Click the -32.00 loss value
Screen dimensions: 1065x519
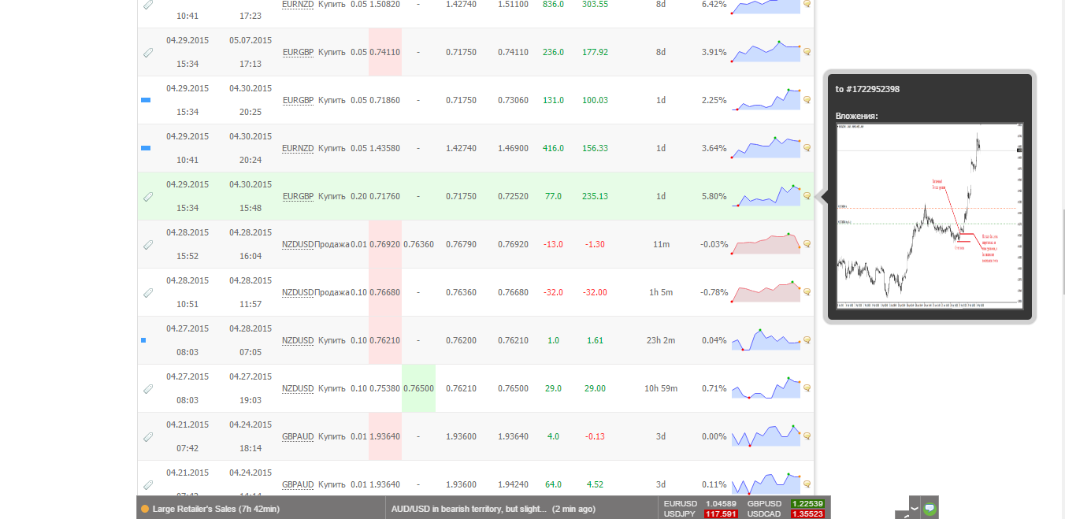coord(595,292)
